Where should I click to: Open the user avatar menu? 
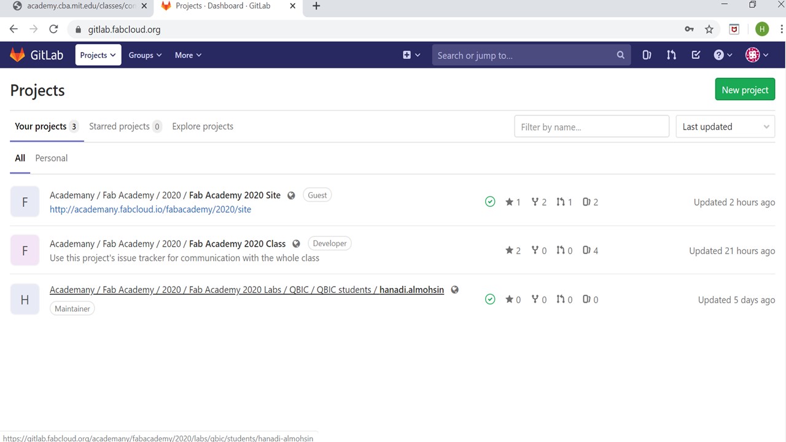pyautogui.click(x=757, y=55)
